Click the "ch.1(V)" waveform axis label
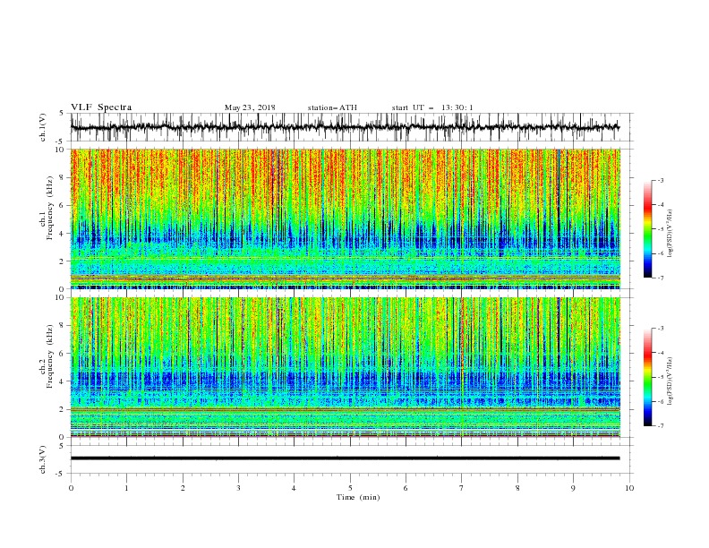 [x=43, y=127]
